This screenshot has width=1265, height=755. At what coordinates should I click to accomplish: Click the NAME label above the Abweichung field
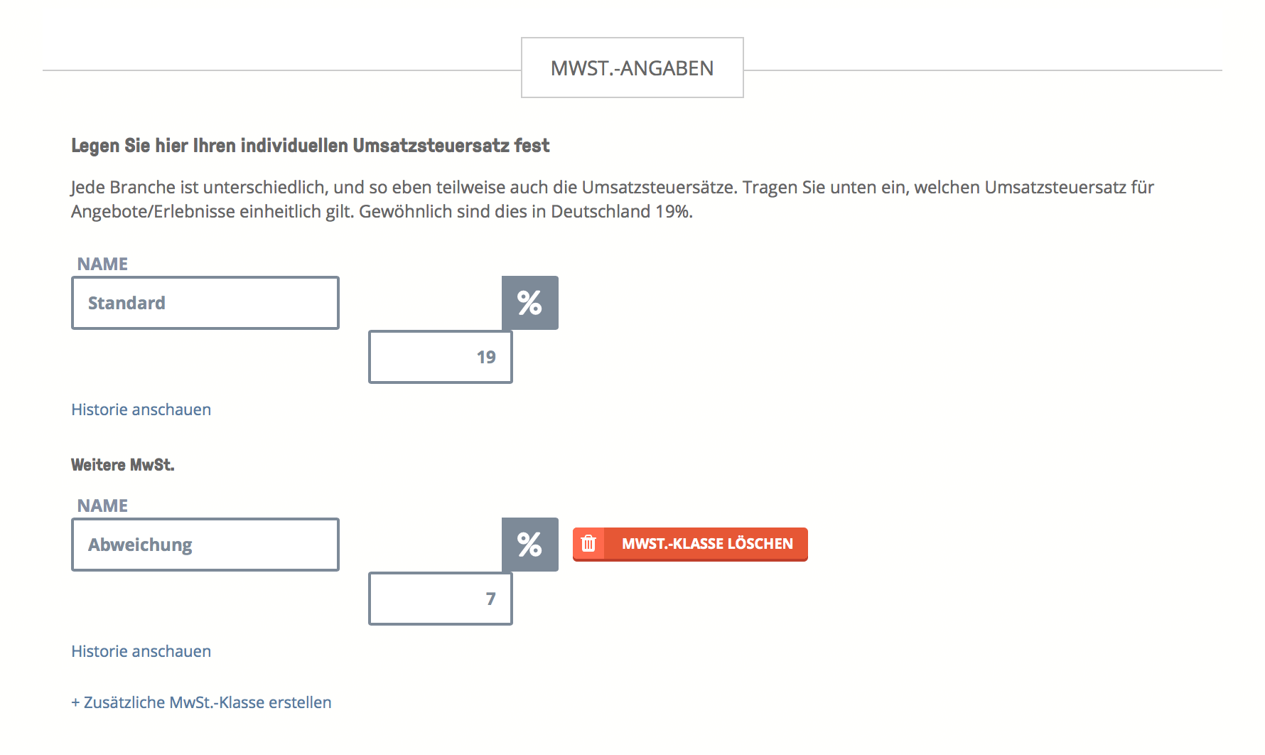102,505
